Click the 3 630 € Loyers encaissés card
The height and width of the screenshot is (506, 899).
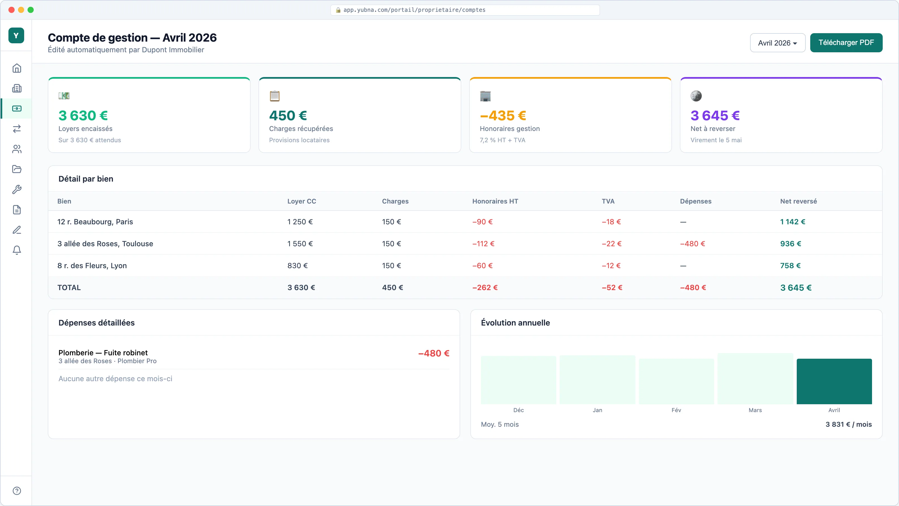(149, 115)
